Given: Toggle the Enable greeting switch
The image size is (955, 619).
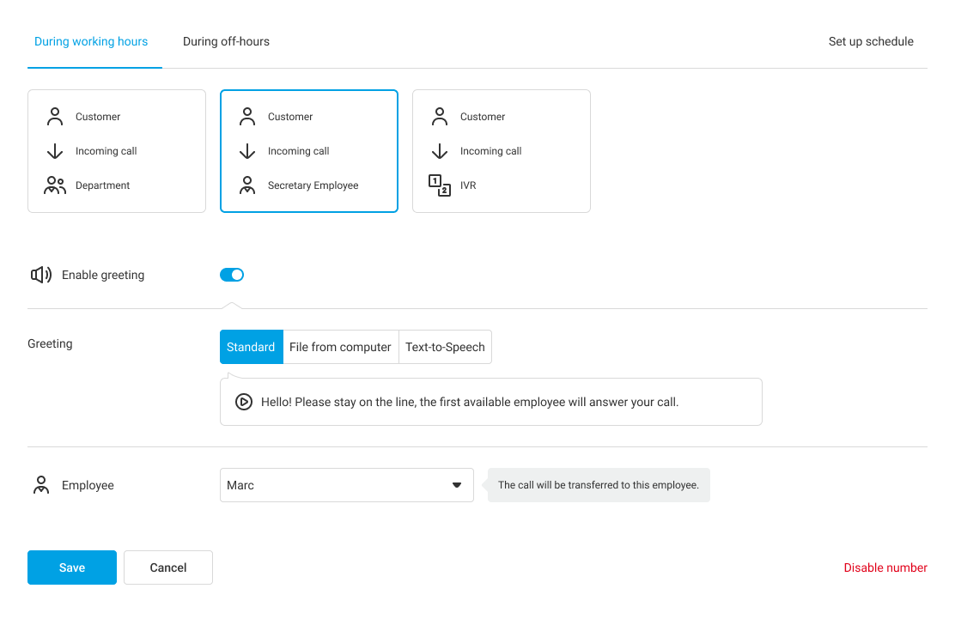Looking at the screenshot, I should point(232,275).
